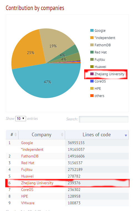Toggle Red Hat legend color swatch
This screenshot has width=136, height=211.
coord(92,52)
